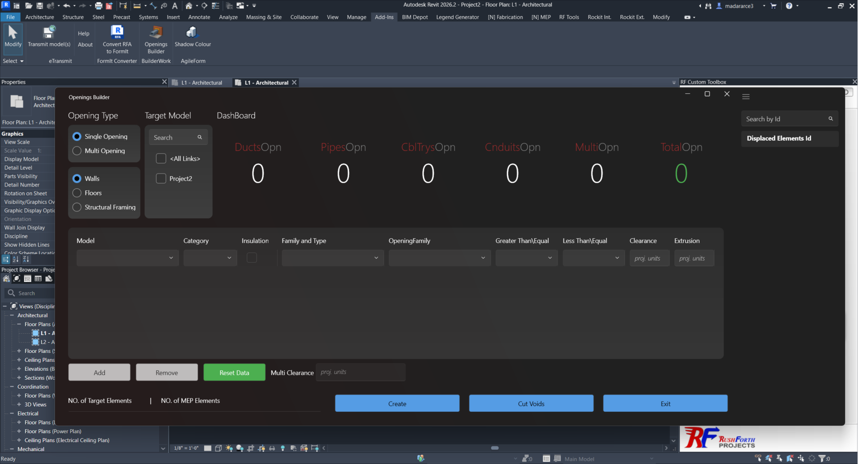Viewport: 858px width, 464px height.
Task: Open the RF Tools ribbon tab
Action: [569, 17]
